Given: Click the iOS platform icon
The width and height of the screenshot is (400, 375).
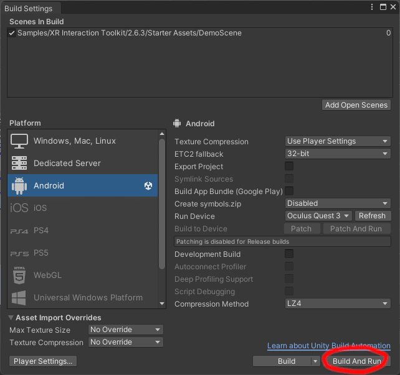Looking at the screenshot, I should (19, 208).
